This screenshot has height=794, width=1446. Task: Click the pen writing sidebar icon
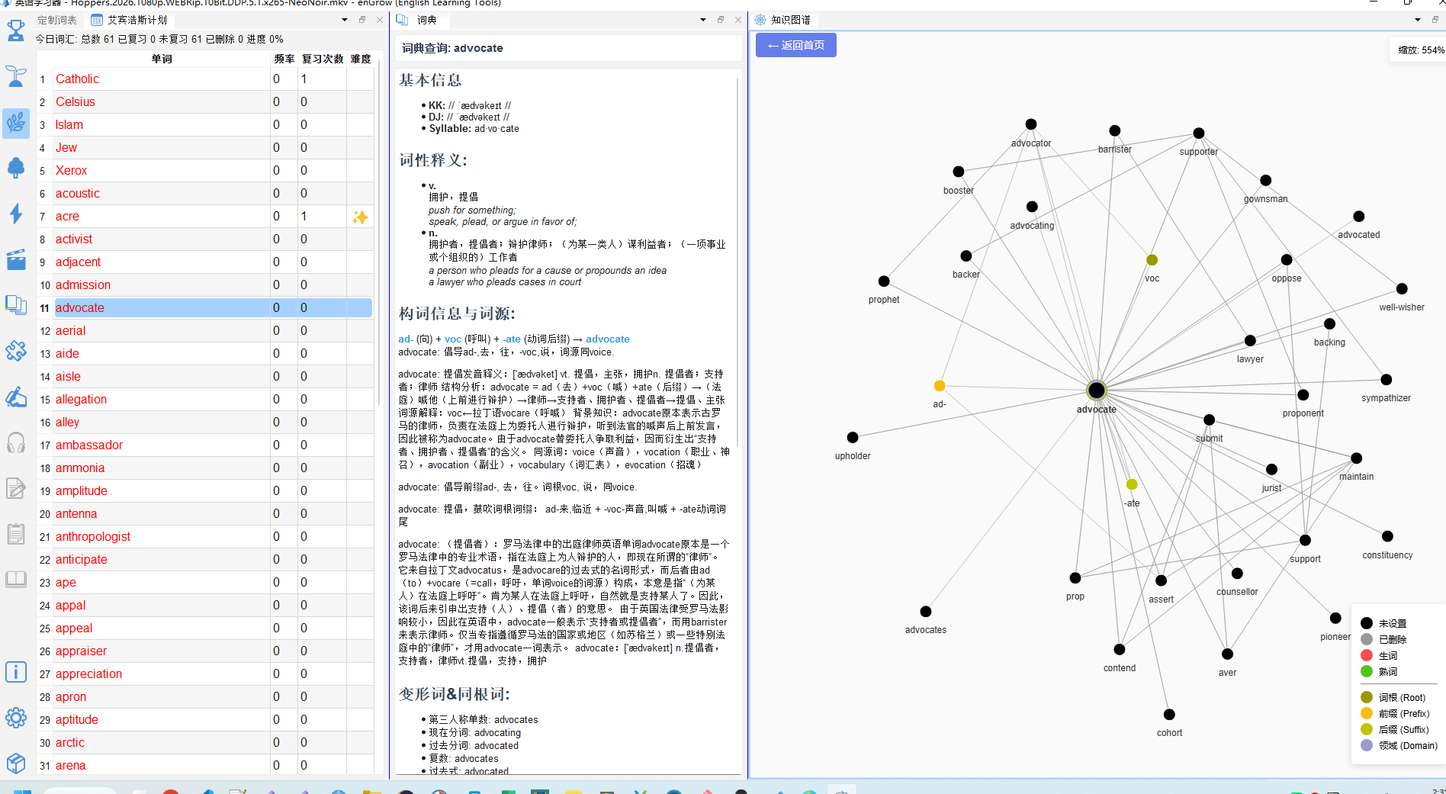coord(15,397)
